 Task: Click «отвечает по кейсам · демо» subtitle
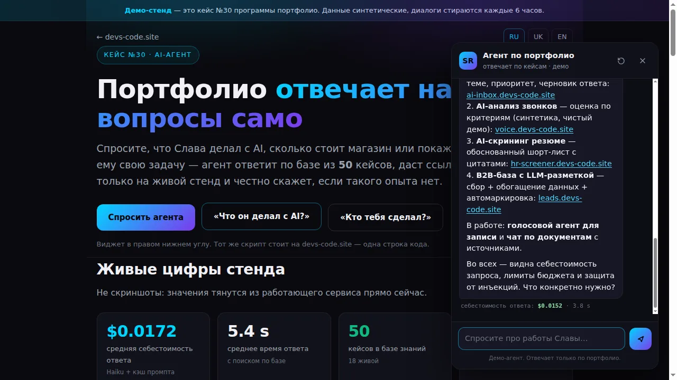526,66
